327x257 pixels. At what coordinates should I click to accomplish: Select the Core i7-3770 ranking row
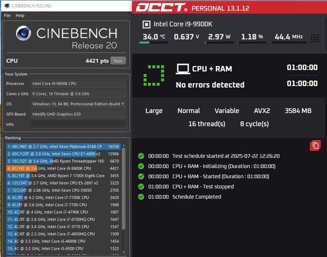click(x=63, y=227)
